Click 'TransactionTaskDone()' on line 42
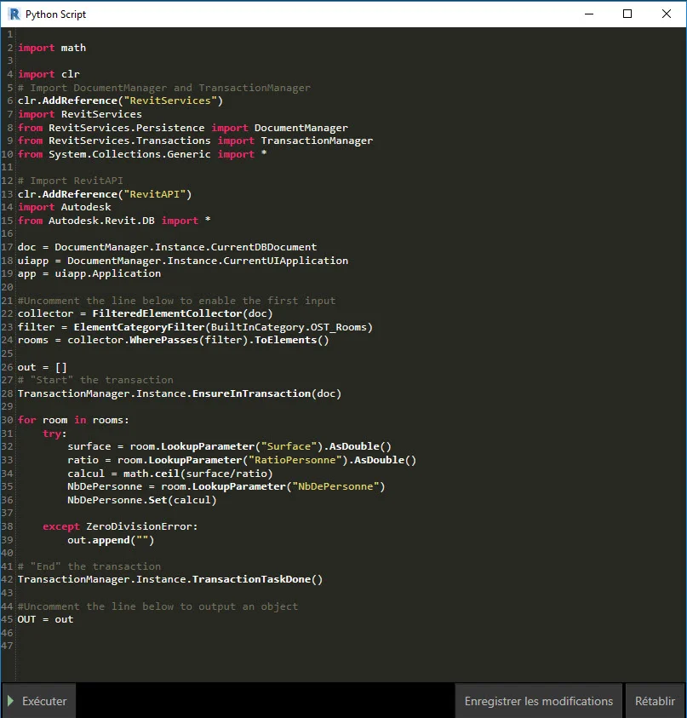The height and width of the screenshot is (718, 687). (257, 580)
